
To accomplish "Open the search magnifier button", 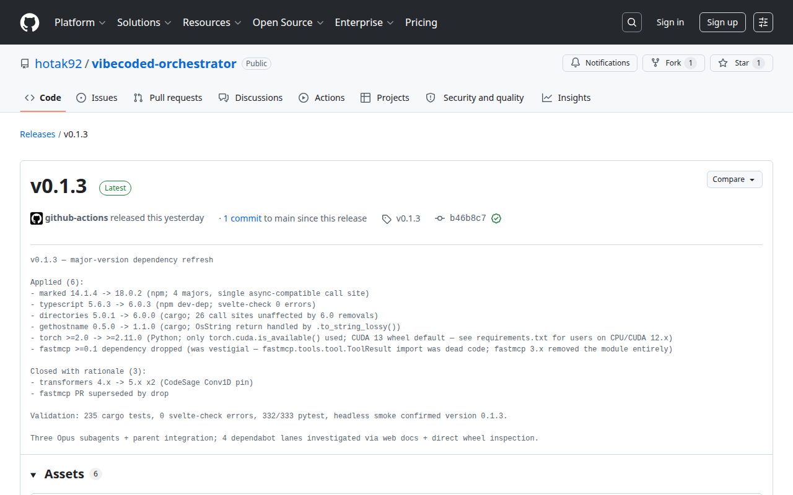I will point(631,22).
